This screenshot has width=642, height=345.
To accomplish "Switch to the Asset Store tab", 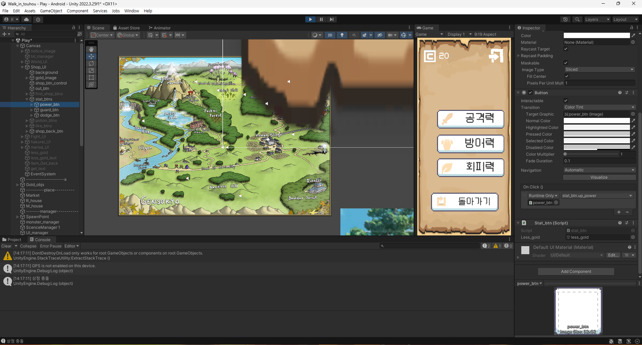I will 126,28.
